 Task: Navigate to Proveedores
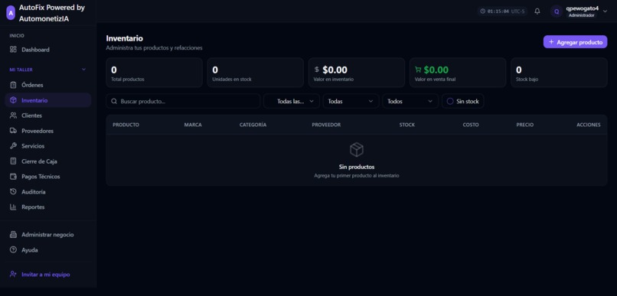click(x=48, y=131)
